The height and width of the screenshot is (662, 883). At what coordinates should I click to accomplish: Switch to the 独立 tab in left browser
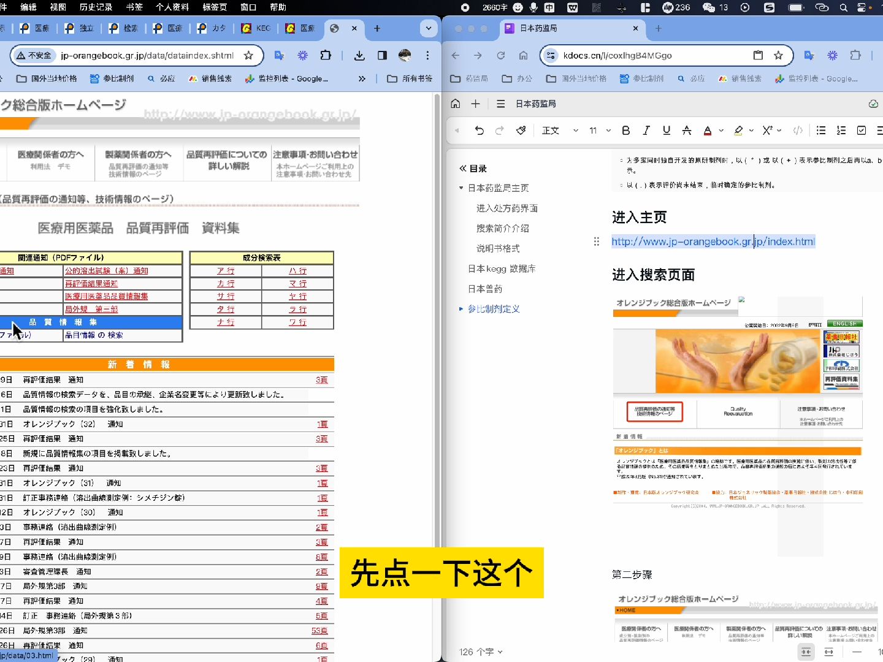pyautogui.click(x=80, y=28)
